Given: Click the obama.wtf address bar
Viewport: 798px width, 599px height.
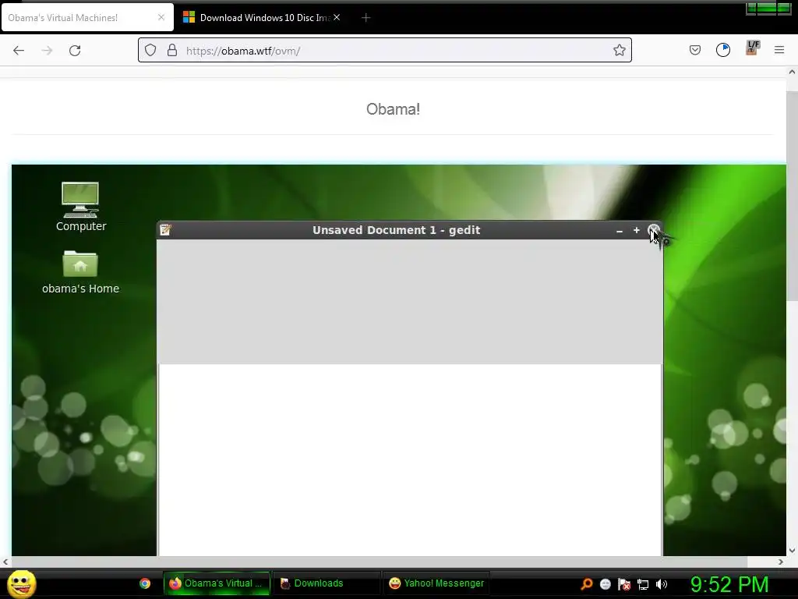Looking at the screenshot, I should tap(384, 50).
